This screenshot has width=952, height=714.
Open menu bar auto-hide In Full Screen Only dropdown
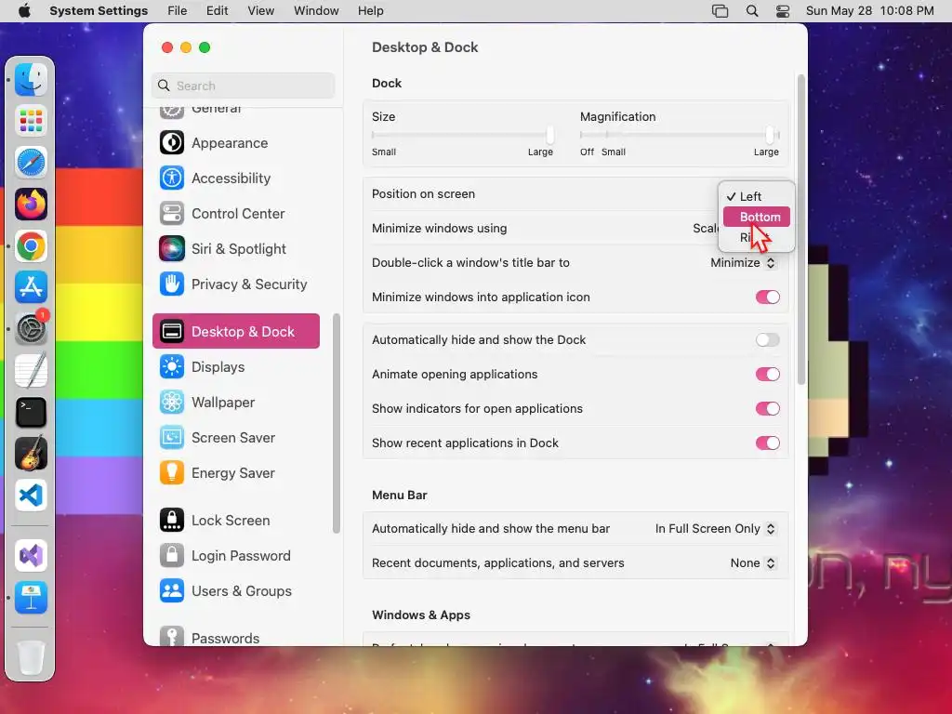coord(715,528)
